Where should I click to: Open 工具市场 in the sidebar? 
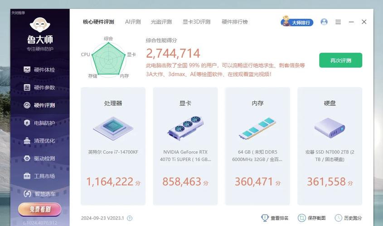[39, 176]
